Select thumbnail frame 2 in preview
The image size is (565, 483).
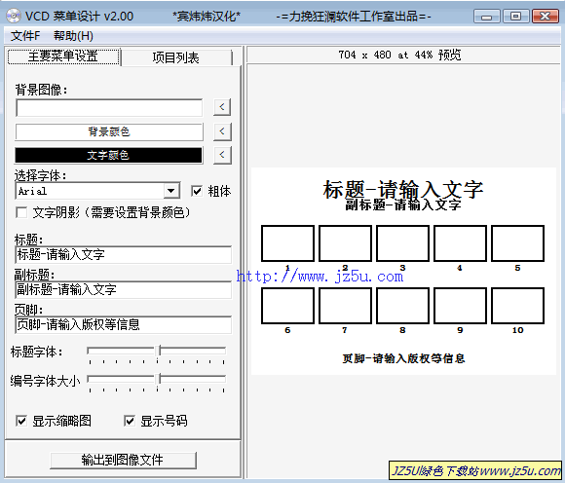tap(345, 243)
